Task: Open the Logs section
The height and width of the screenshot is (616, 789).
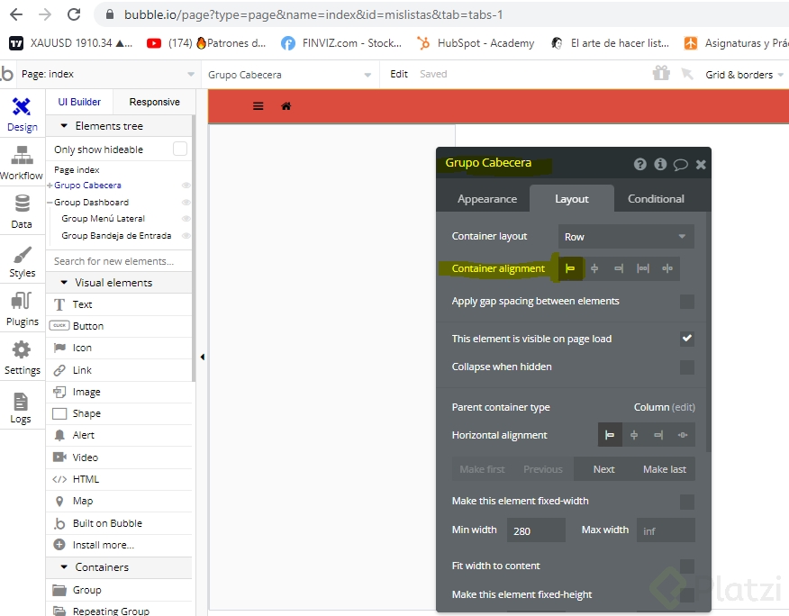Action: [22, 407]
